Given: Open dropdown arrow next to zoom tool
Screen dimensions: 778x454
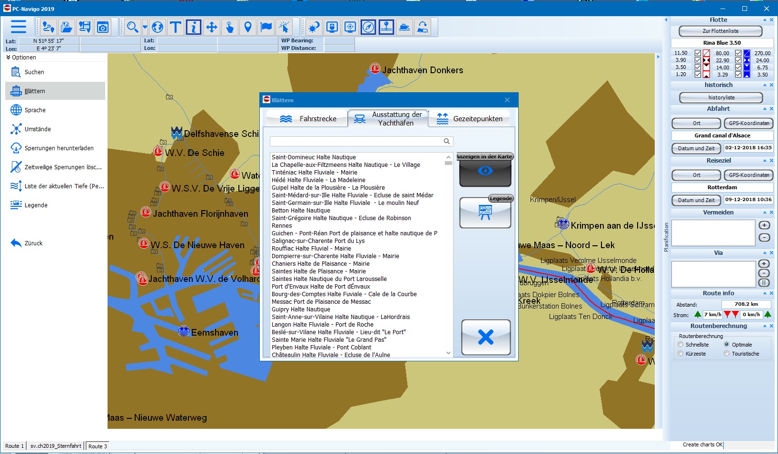Looking at the screenshot, I should pyautogui.click(x=145, y=28).
